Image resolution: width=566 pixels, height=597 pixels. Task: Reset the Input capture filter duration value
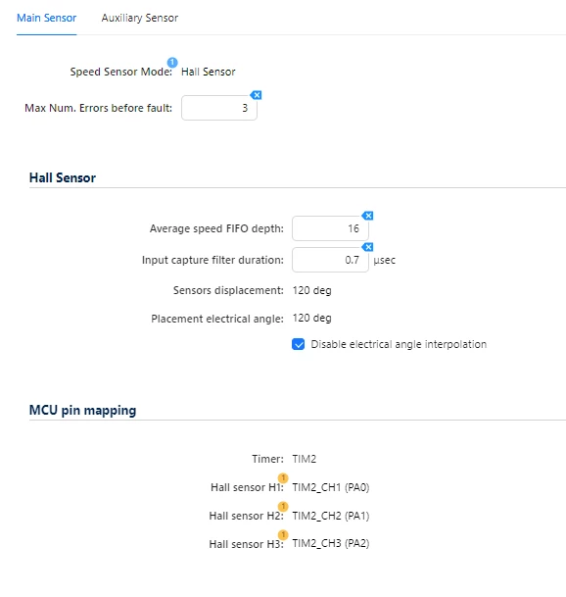367,247
